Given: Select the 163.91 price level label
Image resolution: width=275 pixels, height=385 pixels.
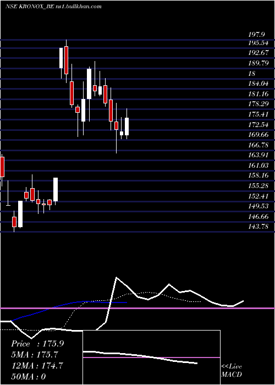Looking at the screenshot, I should (258, 155).
